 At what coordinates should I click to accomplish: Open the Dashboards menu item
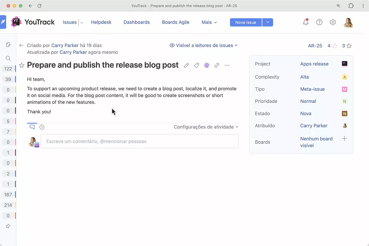[137, 22]
